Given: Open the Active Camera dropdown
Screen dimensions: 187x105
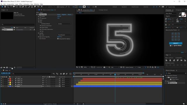Looking at the screenshot, I should click(x=131, y=67).
